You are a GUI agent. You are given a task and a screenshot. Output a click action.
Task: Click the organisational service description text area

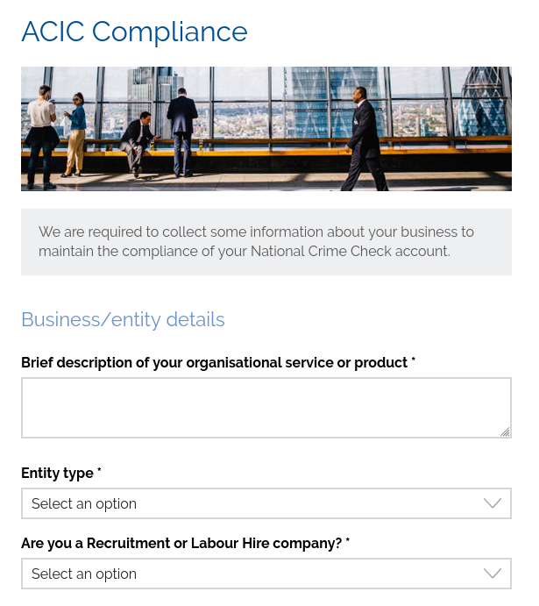click(x=266, y=407)
